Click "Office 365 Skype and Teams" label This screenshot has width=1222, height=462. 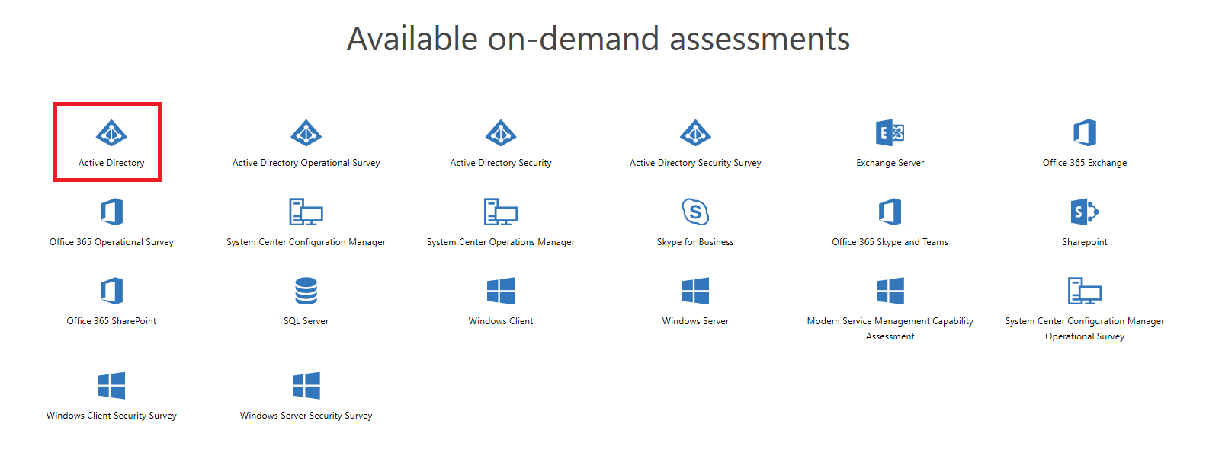[890, 242]
